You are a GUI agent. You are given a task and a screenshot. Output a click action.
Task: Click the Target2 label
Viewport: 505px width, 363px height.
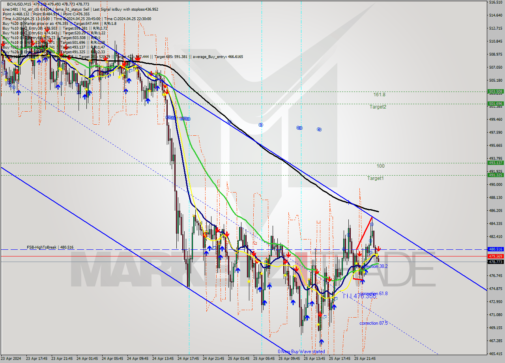(x=378, y=107)
